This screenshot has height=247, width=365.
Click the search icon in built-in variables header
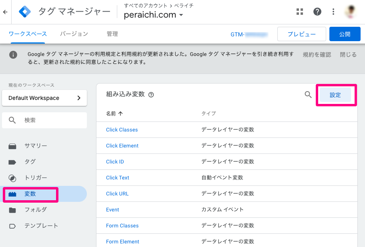pos(308,95)
